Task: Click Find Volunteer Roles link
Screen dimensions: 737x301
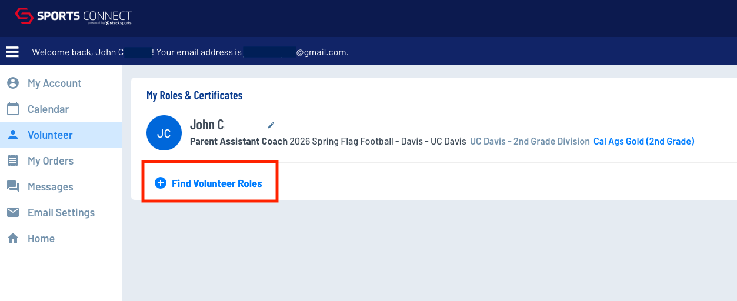Action: point(217,183)
